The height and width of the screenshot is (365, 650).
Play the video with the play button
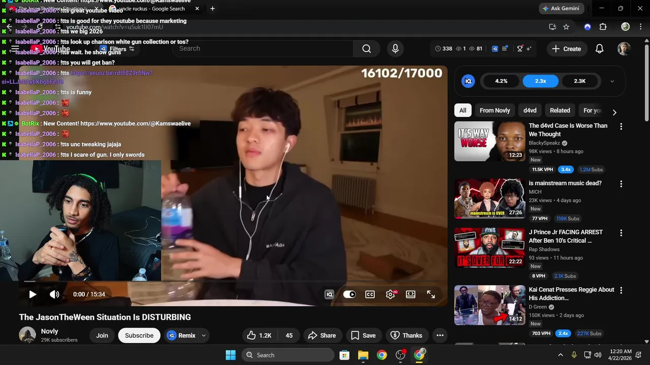pyautogui.click(x=32, y=294)
